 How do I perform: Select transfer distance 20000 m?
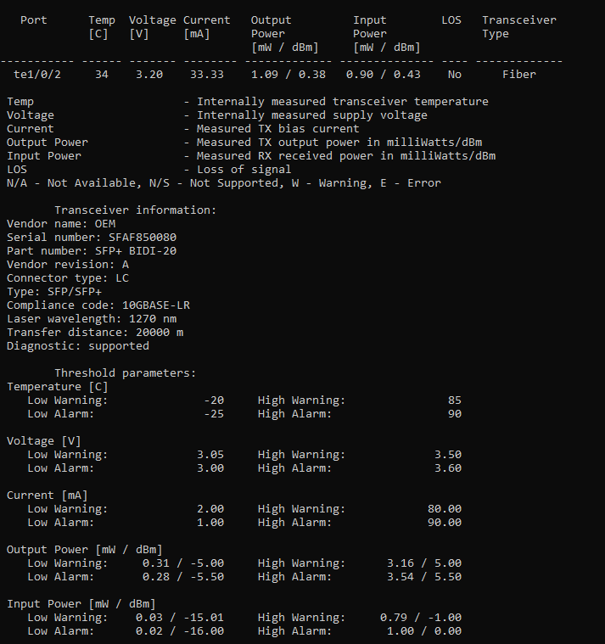pos(160,332)
